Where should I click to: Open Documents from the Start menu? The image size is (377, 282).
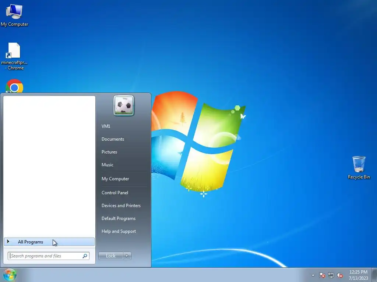coord(113,139)
